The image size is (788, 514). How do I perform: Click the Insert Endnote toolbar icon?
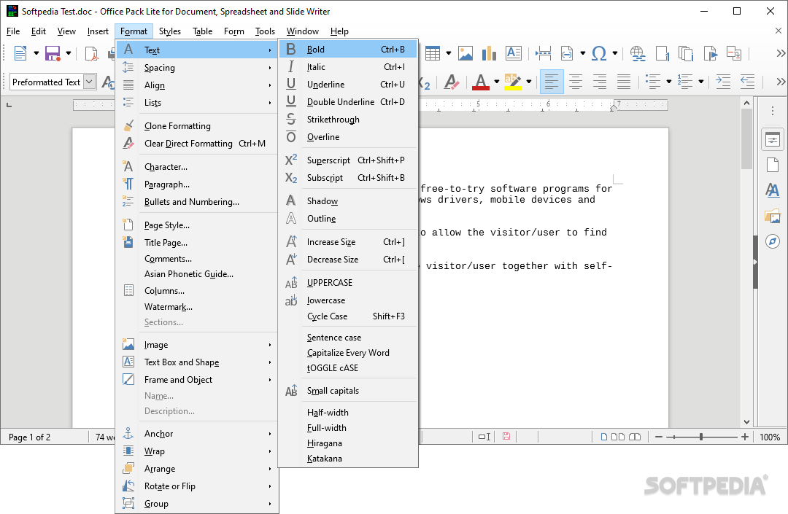coord(686,53)
